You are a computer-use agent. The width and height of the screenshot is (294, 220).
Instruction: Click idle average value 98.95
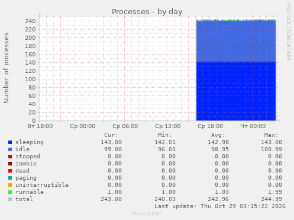tap(220, 149)
